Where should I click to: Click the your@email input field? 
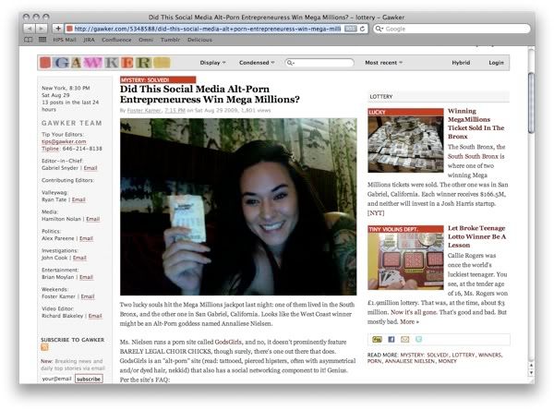tap(57, 378)
